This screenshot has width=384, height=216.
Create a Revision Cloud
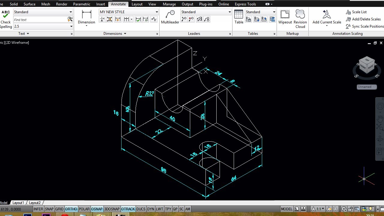coord(300,14)
